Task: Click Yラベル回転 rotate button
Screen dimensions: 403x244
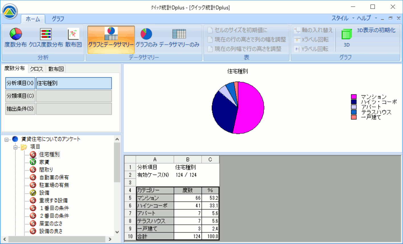Action: click(x=311, y=49)
